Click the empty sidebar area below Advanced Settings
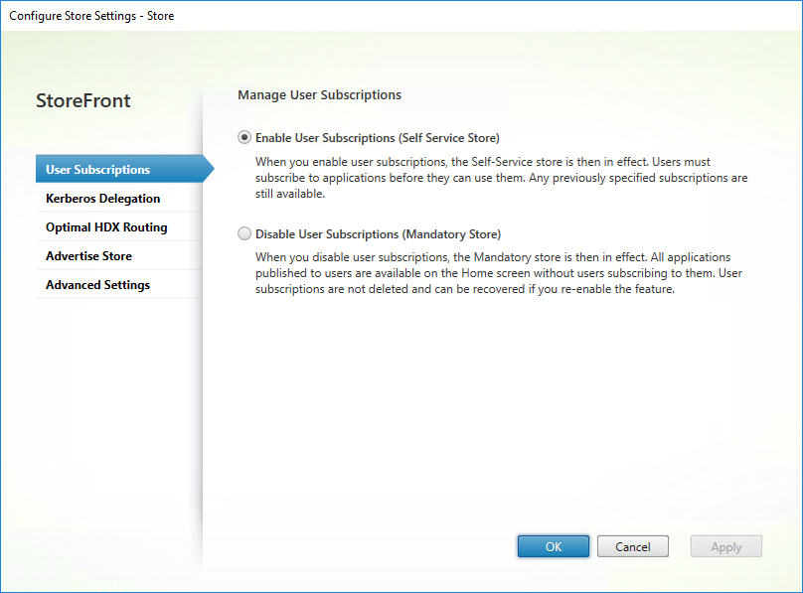 point(117,417)
